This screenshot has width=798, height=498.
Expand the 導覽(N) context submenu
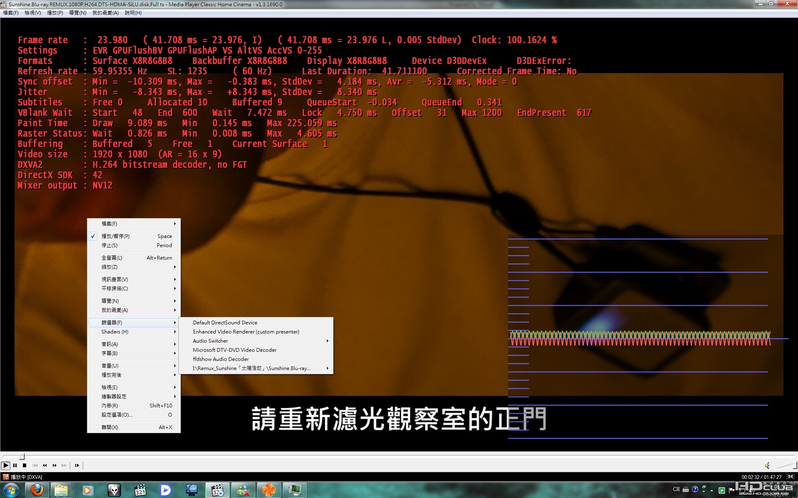pyautogui.click(x=134, y=301)
